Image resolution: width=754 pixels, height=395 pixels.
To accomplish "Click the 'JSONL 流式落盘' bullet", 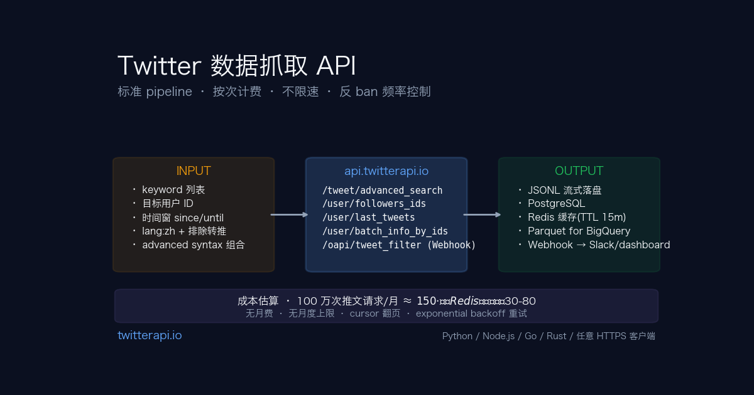I will [560, 190].
